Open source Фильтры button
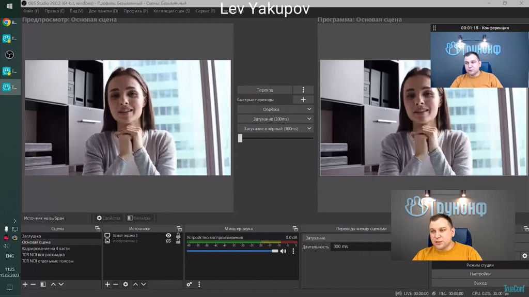The height and width of the screenshot is (297, 529). click(x=139, y=218)
